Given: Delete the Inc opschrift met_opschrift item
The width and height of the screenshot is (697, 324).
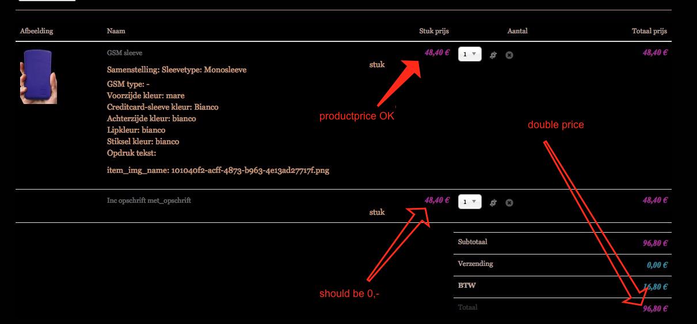Looking at the screenshot, I should [x=509, y=203].
